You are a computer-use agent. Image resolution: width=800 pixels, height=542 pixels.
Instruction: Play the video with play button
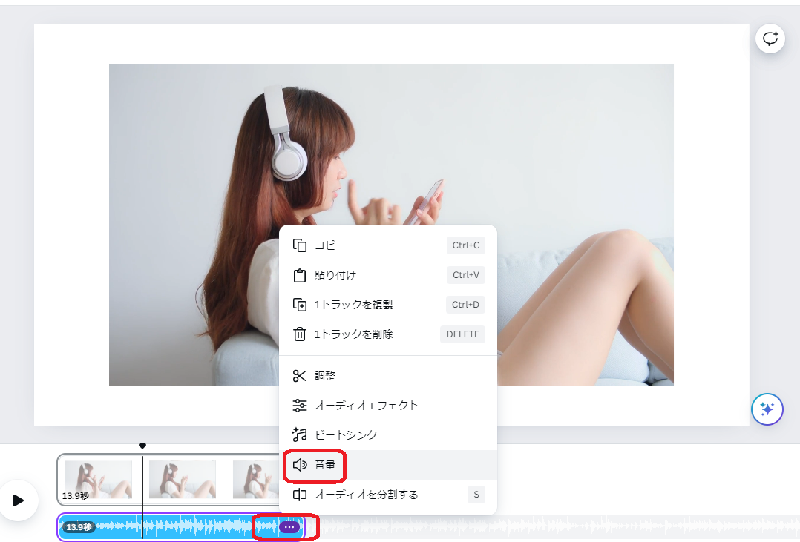[x=19, y=500]
